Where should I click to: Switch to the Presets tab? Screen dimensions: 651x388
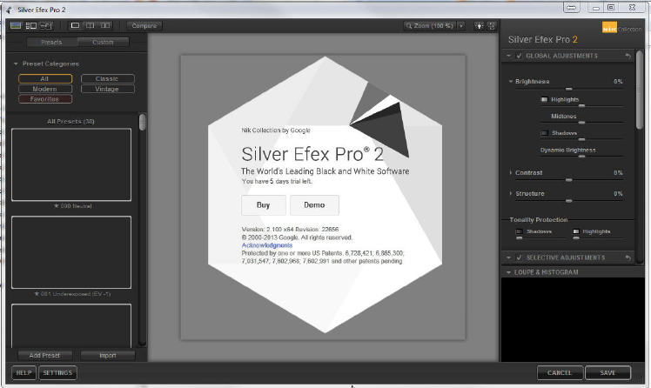(x=51, y=43)
